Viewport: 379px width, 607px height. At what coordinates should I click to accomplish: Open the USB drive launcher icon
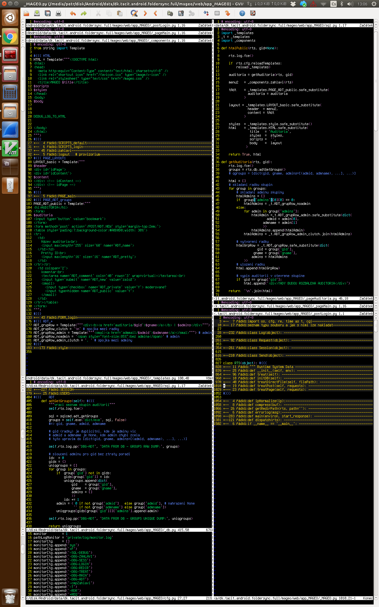(x=10, y=185)
